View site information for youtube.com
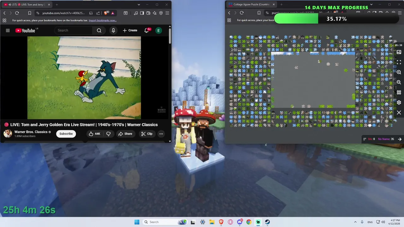 pyautogui.click(x=38, y=13)
